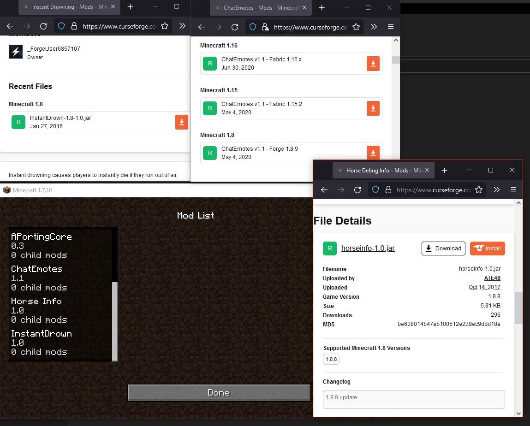
Task: Click the Changelog text box
Action: click(x=414, y=400)
